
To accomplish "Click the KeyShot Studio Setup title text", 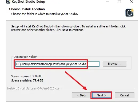I will coord(28,2).
